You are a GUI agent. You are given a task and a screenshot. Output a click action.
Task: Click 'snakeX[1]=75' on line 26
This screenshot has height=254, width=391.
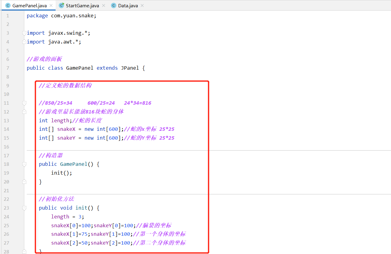[69, 234]
